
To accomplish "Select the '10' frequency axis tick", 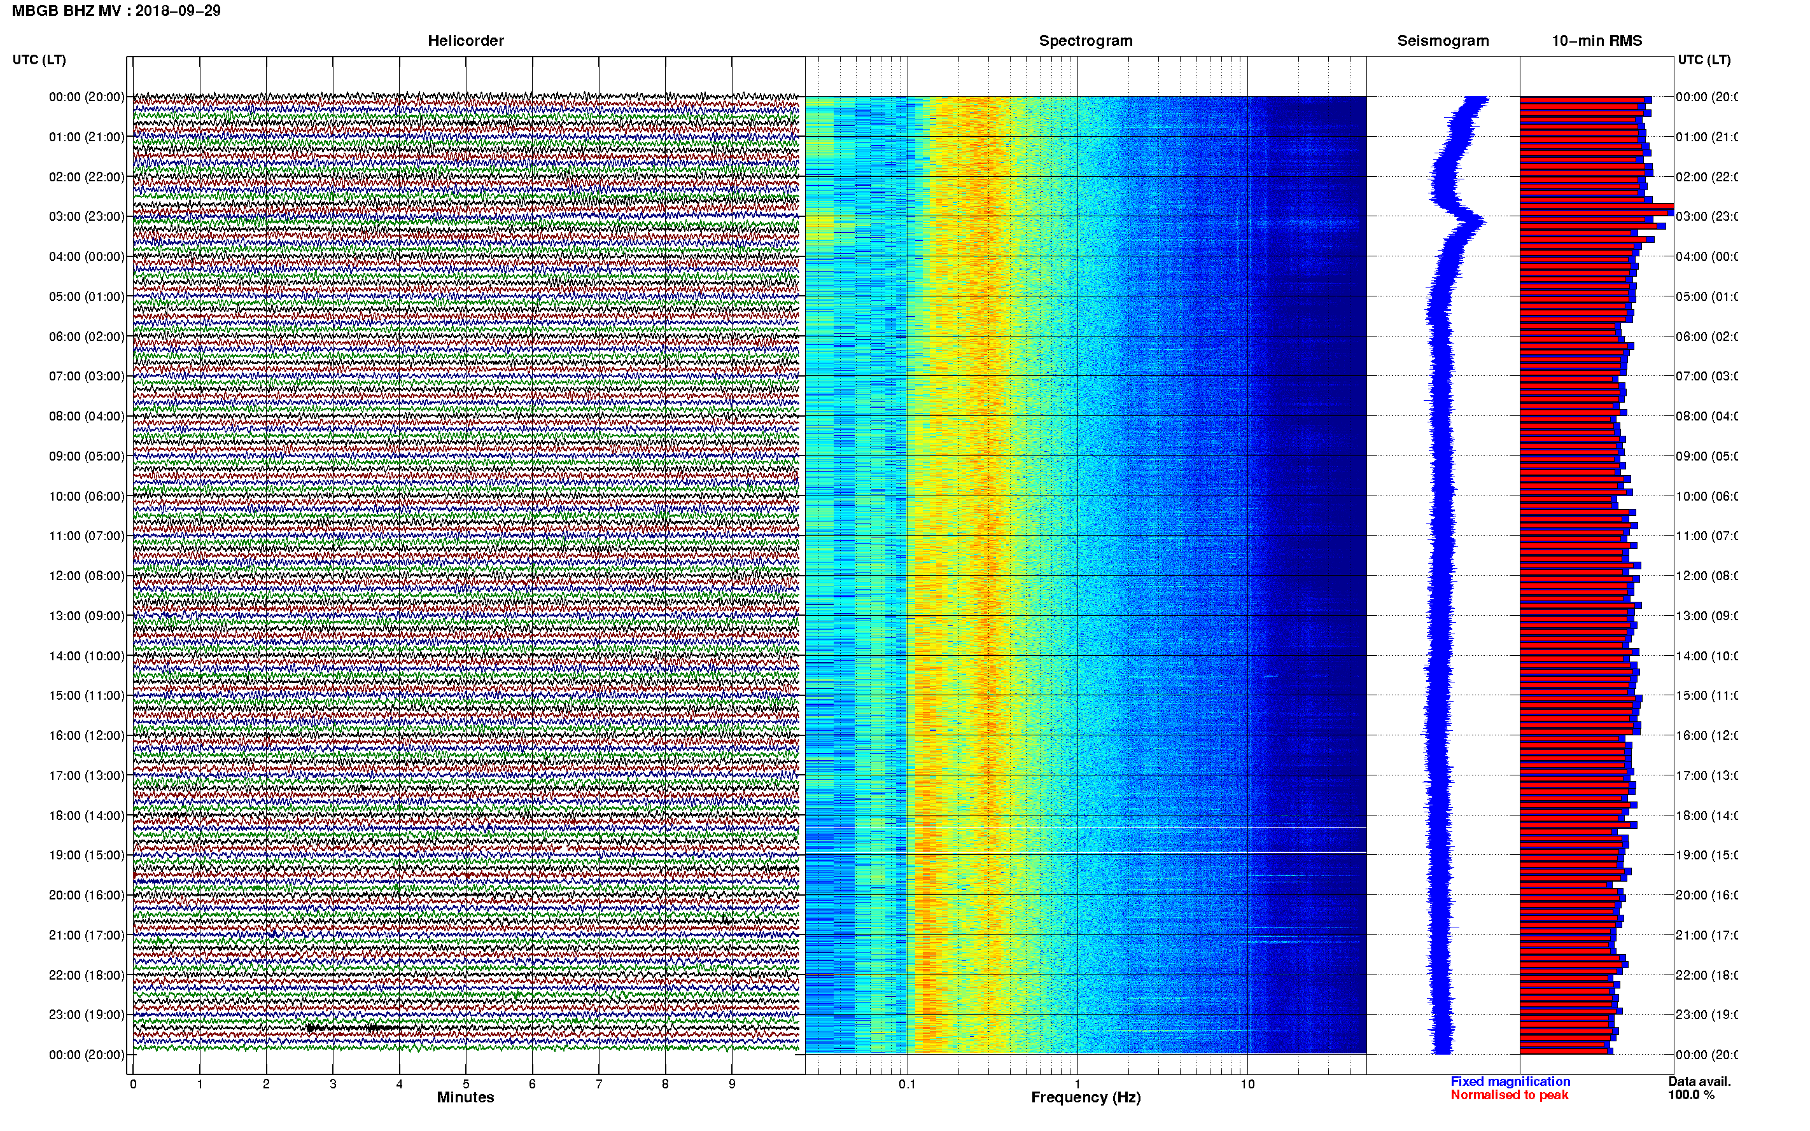I will 1247,1084.
